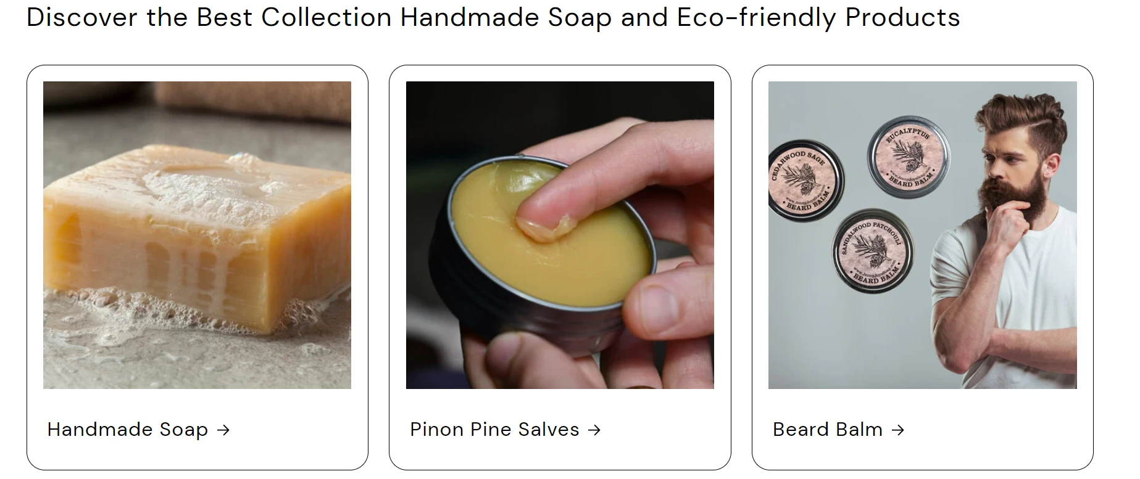Click the bearded man beard balm image
Screen dimensions: 1140x479
point(922,235)
